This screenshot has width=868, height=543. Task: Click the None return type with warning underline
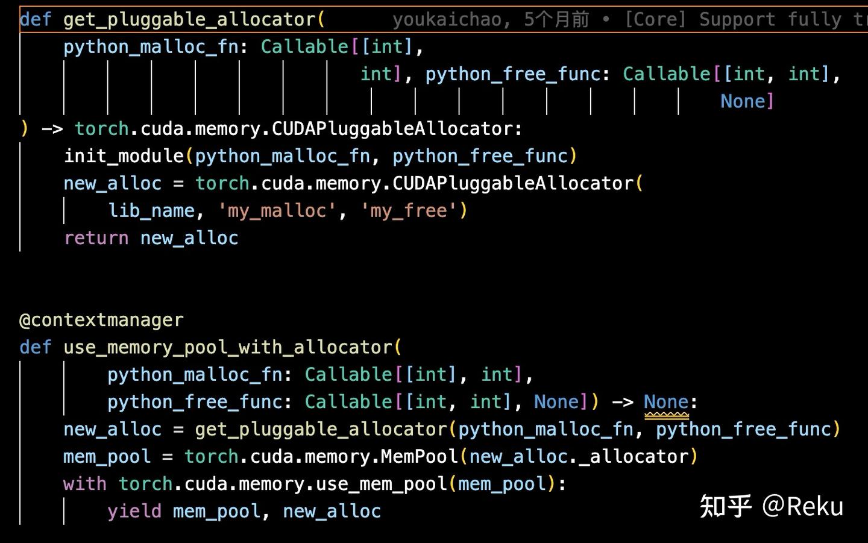pyautogui.click(x=665, y=402)
